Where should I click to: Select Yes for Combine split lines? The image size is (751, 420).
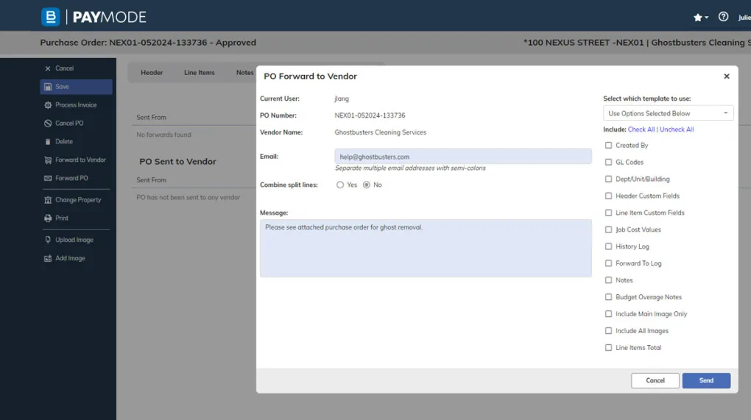click(x=340, y=185)
